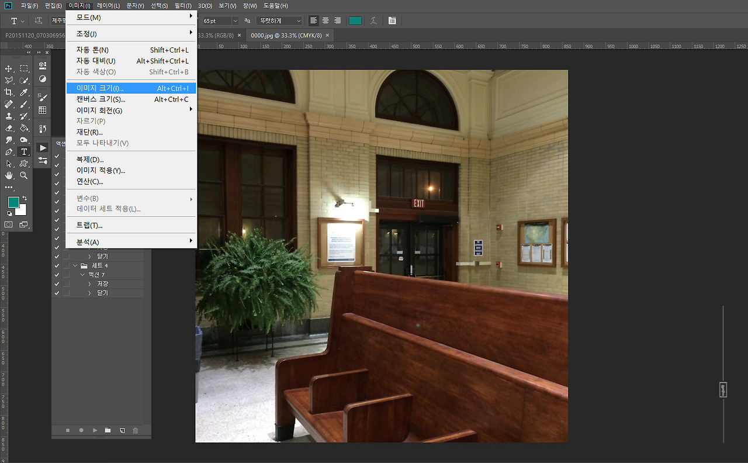The height and width of the screenshot is (463, 748).
Task: Select the Pen tool
Action: 9,152
